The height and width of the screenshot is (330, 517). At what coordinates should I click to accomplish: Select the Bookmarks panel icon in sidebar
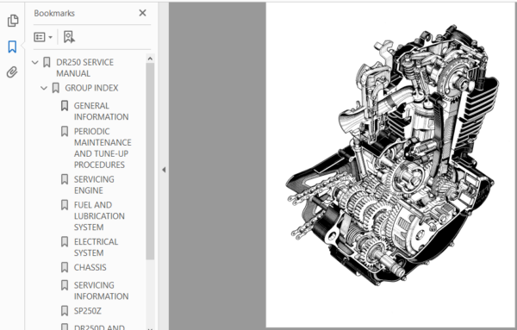pyautogui.click(x=12, y=47)
